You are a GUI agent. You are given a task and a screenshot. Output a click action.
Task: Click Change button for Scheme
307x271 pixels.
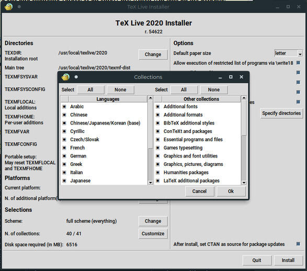click(x=153, y=221)
